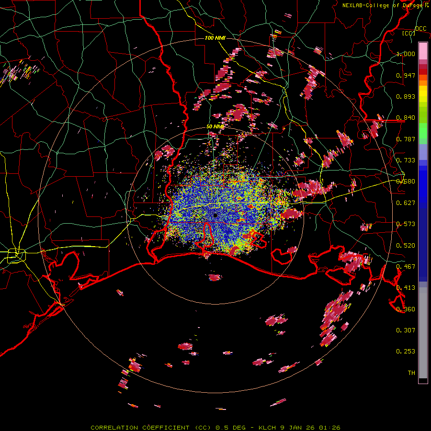Click the TH threshold label on the scale
This screenshot has height=431, width=431.
coord(411,373)
